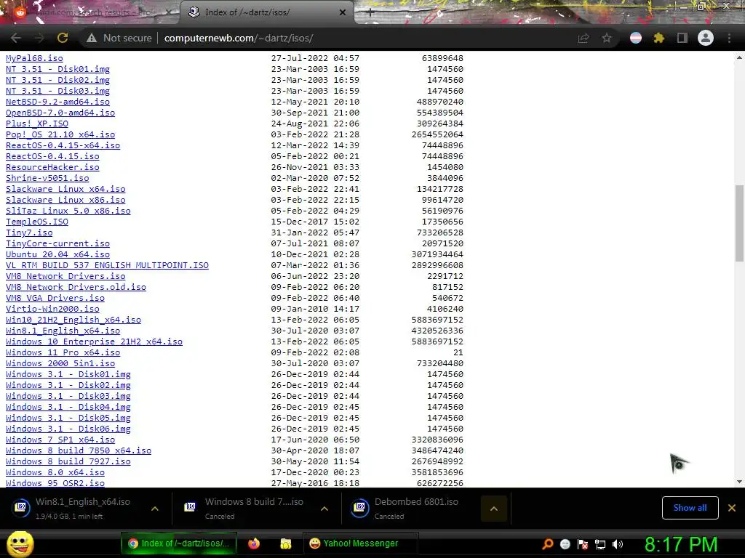The image size is (745, 558).
Task: Close the downloads bar with the X
Action: tap(732, 508)
